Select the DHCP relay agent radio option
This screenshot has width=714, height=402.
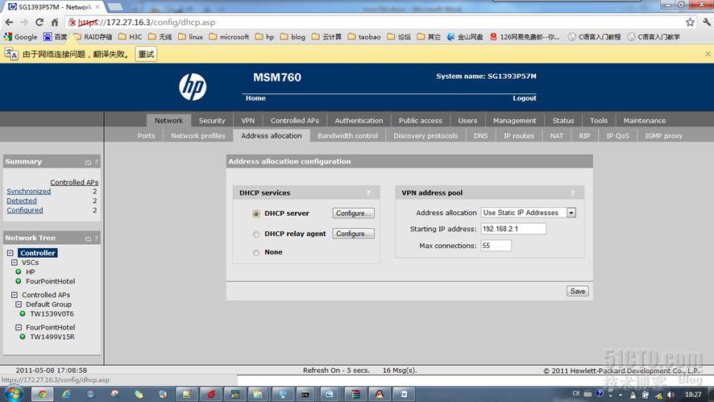256,234
